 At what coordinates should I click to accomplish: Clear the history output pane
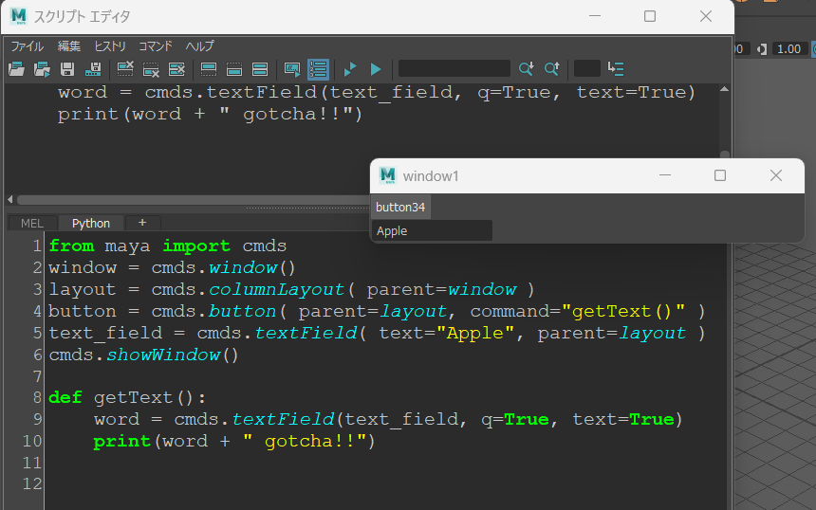(125, 69)
